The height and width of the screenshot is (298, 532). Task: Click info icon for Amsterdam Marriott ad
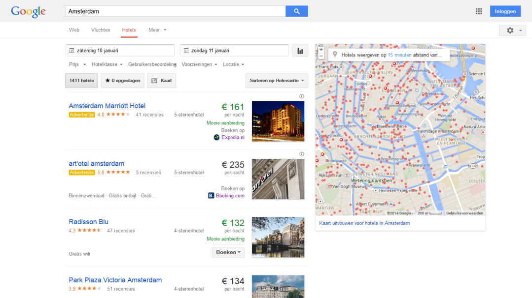(x=302, y=96)
